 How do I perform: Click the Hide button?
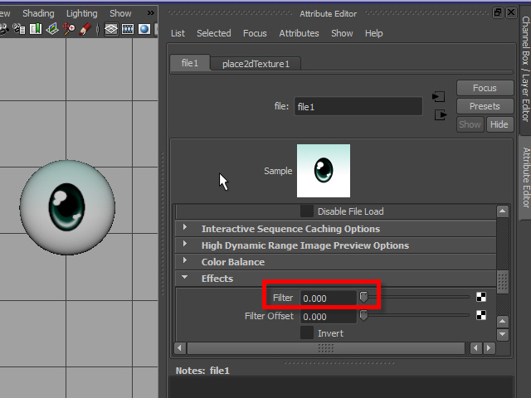coord(499,124)
